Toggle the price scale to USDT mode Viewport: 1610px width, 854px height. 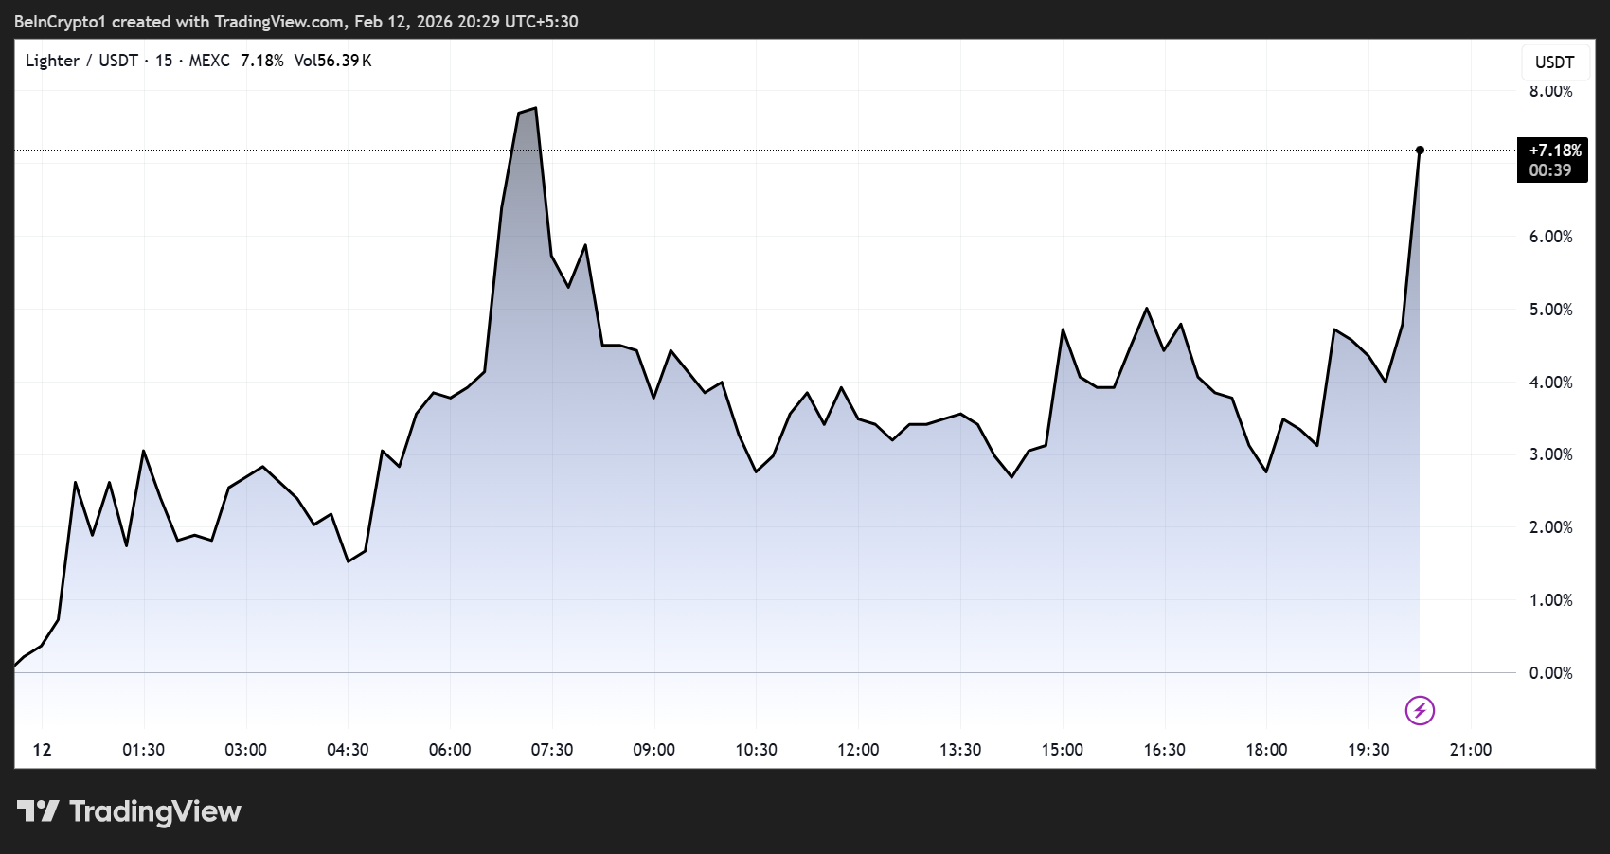1554,62
